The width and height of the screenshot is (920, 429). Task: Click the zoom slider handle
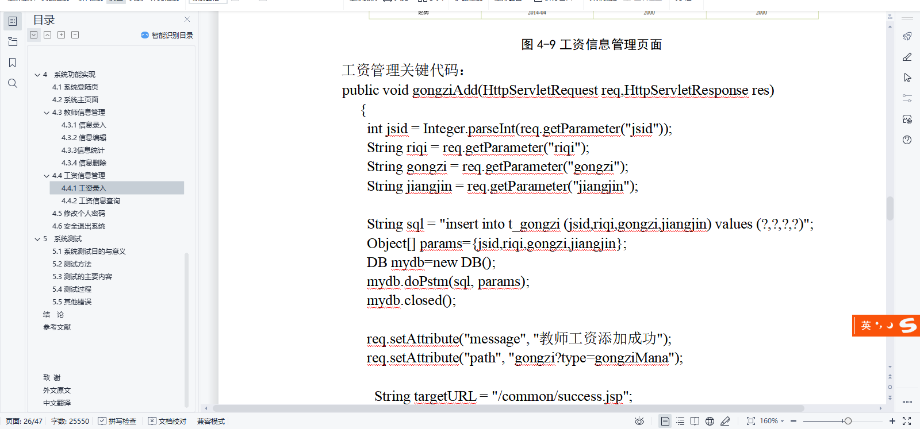pyautogui.click(x=848, y=421)
